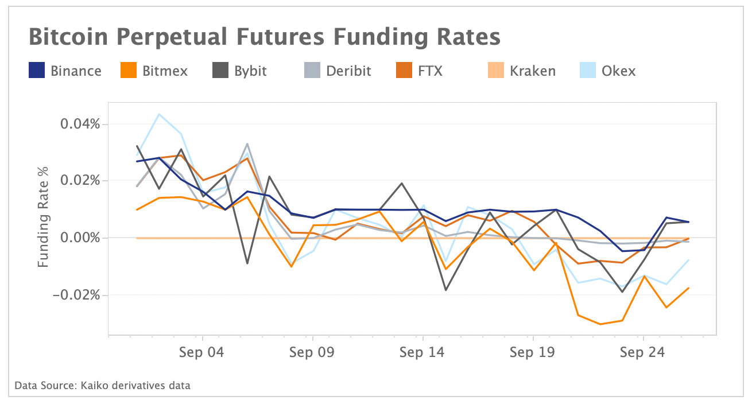Toggle the Binance series label

click(x=76, y=71)
